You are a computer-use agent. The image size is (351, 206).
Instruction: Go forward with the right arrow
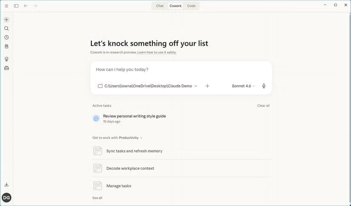tap(35, 6)
